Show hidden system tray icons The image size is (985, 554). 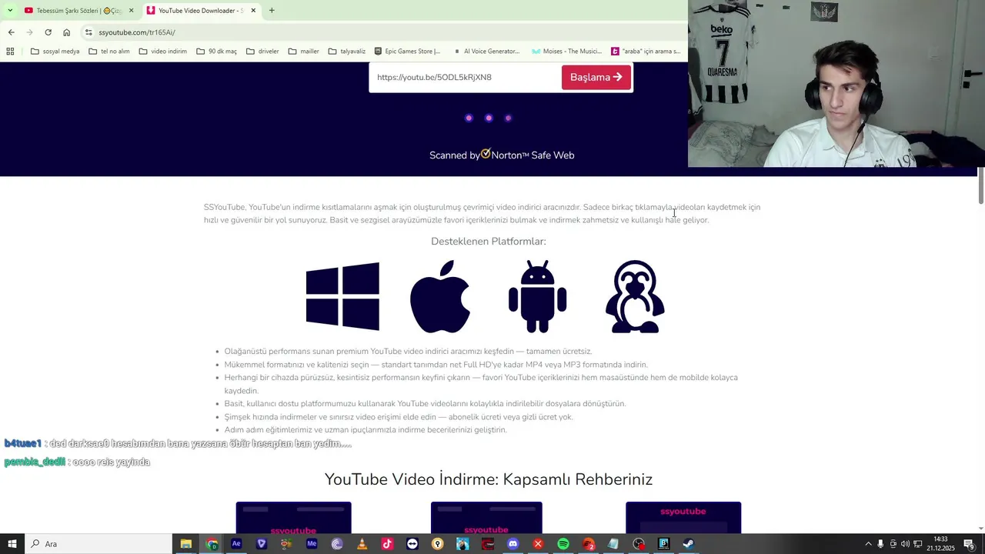coord(869,544)
